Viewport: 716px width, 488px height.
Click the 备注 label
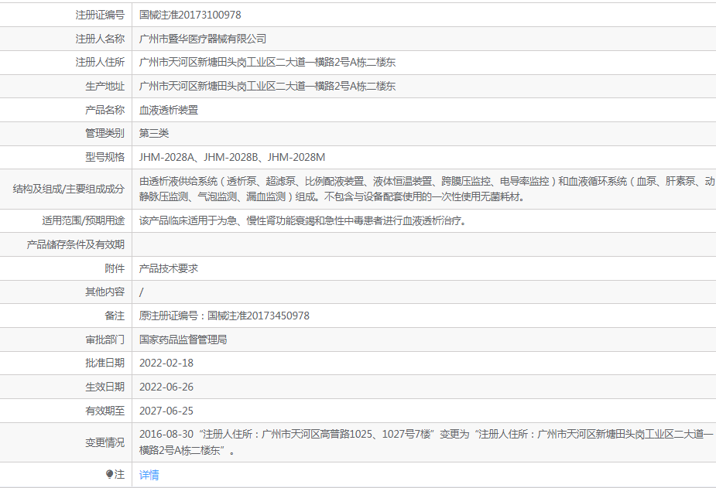[x=115, y=316]
